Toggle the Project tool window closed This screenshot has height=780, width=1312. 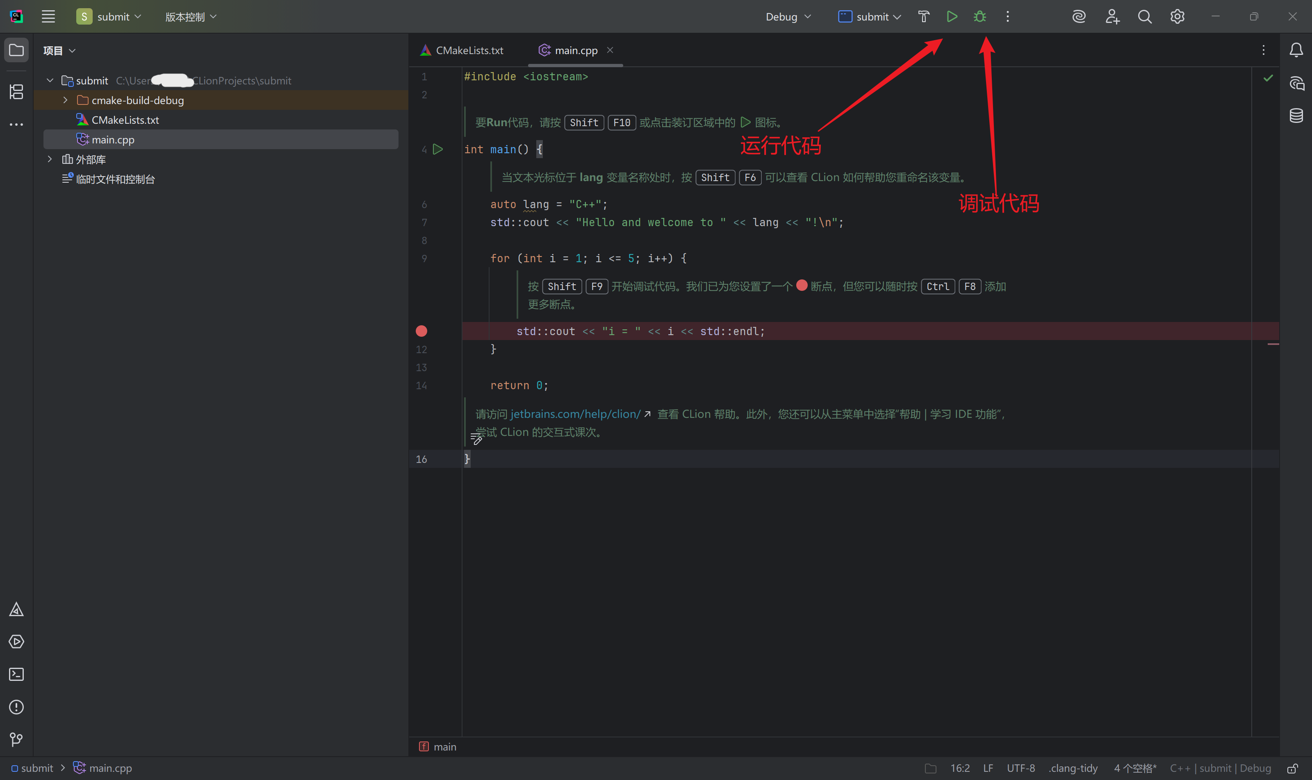click(x=16, y=50)
